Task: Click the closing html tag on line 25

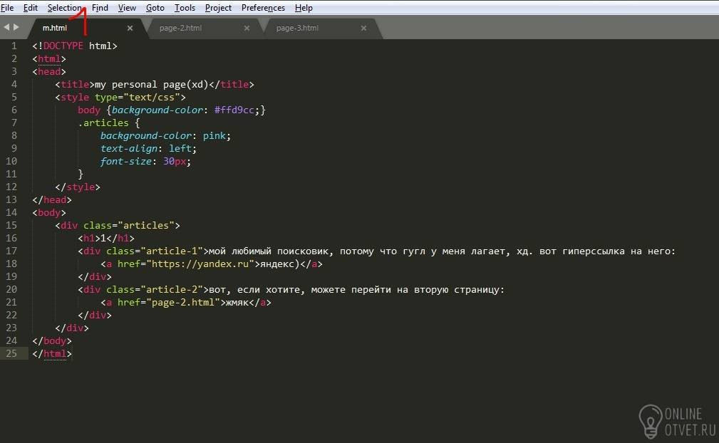Action: pyautogui.click(x=52, y=354)
